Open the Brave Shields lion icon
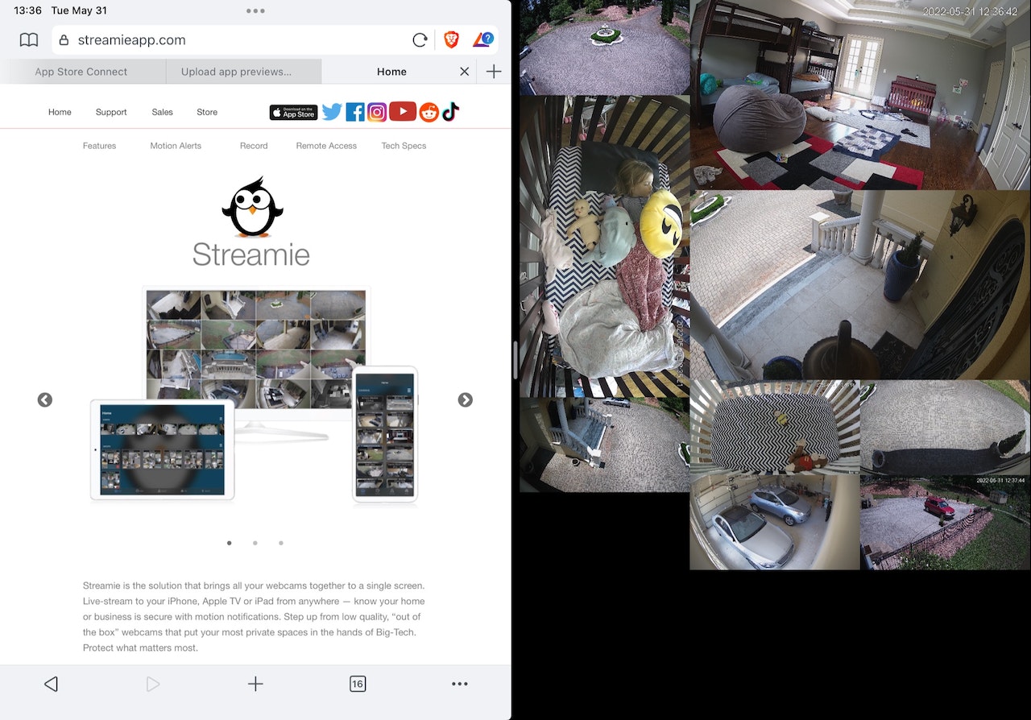 point(451,39)
